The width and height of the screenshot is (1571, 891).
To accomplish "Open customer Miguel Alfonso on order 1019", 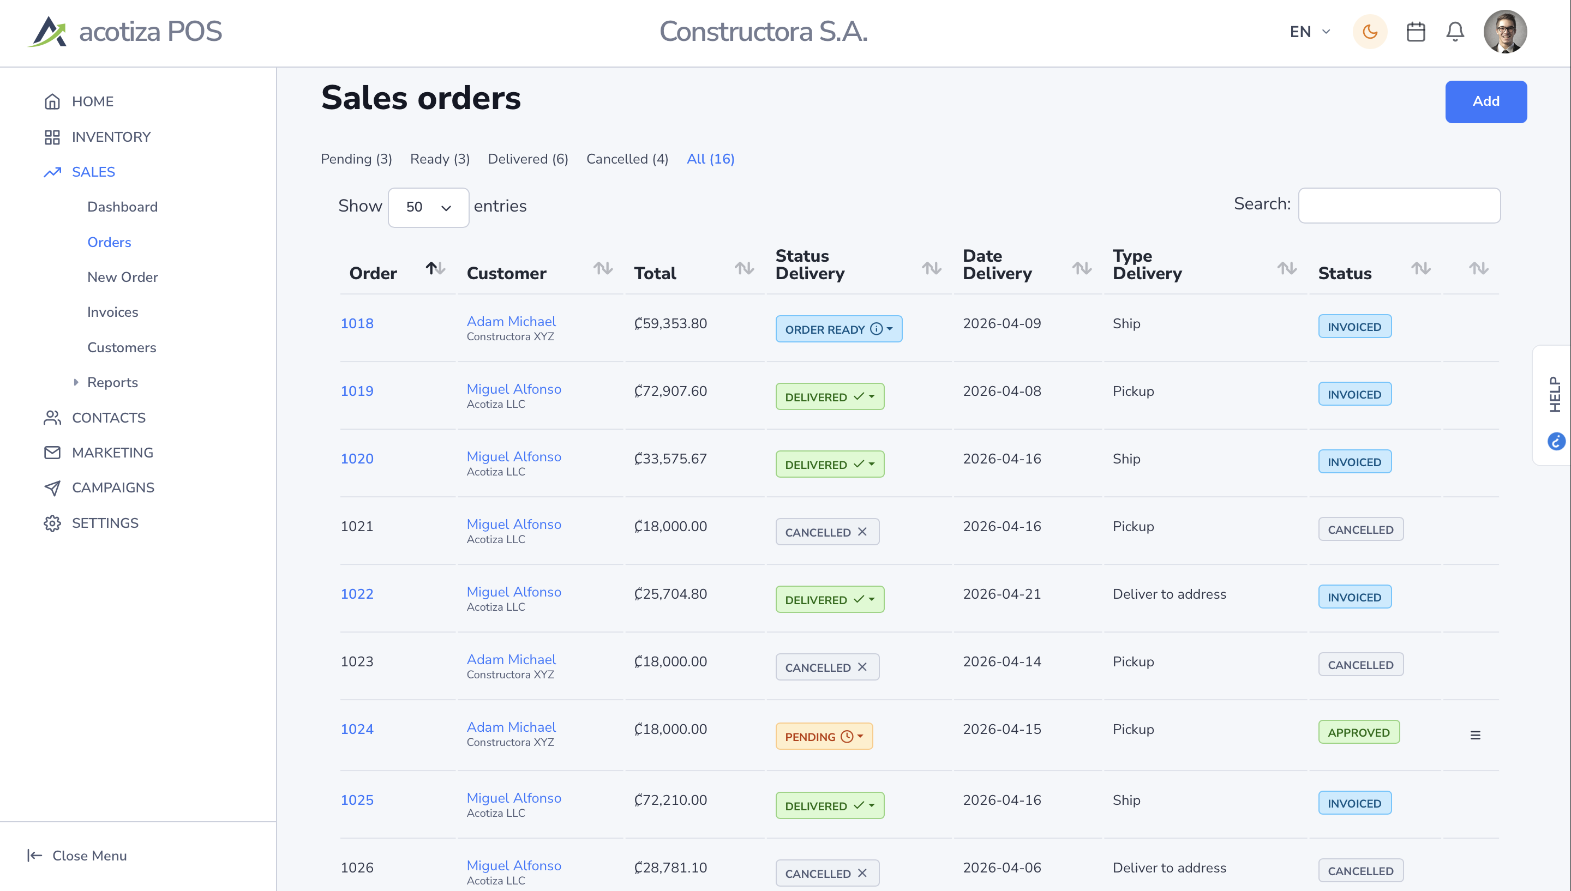I will point(513,389).
